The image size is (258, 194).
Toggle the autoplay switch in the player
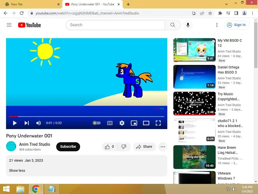click(x=96, y=123)
